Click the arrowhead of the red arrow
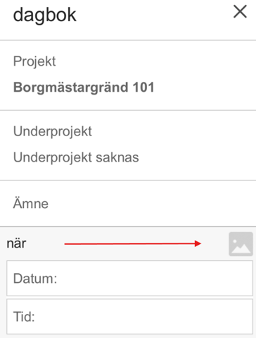The width and height of the screenshot is (256, 338). (198, 243)
